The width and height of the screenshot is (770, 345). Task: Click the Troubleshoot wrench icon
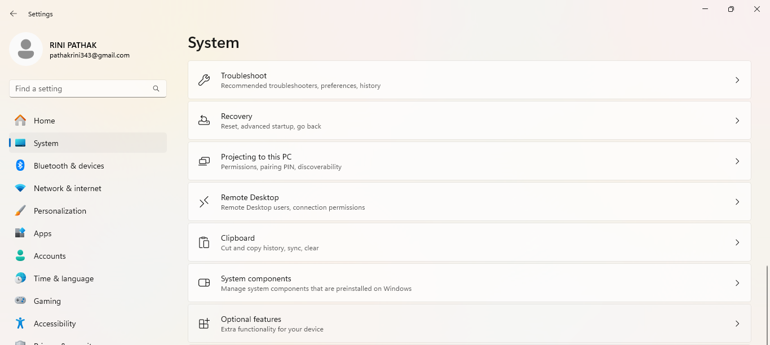204,80
